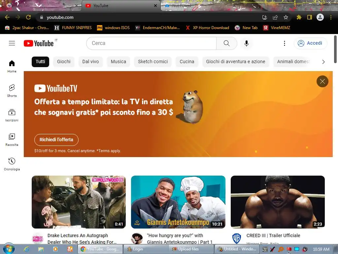Open the extensions puzzle icon
The image size is (338, 254).
pos(299,17)
